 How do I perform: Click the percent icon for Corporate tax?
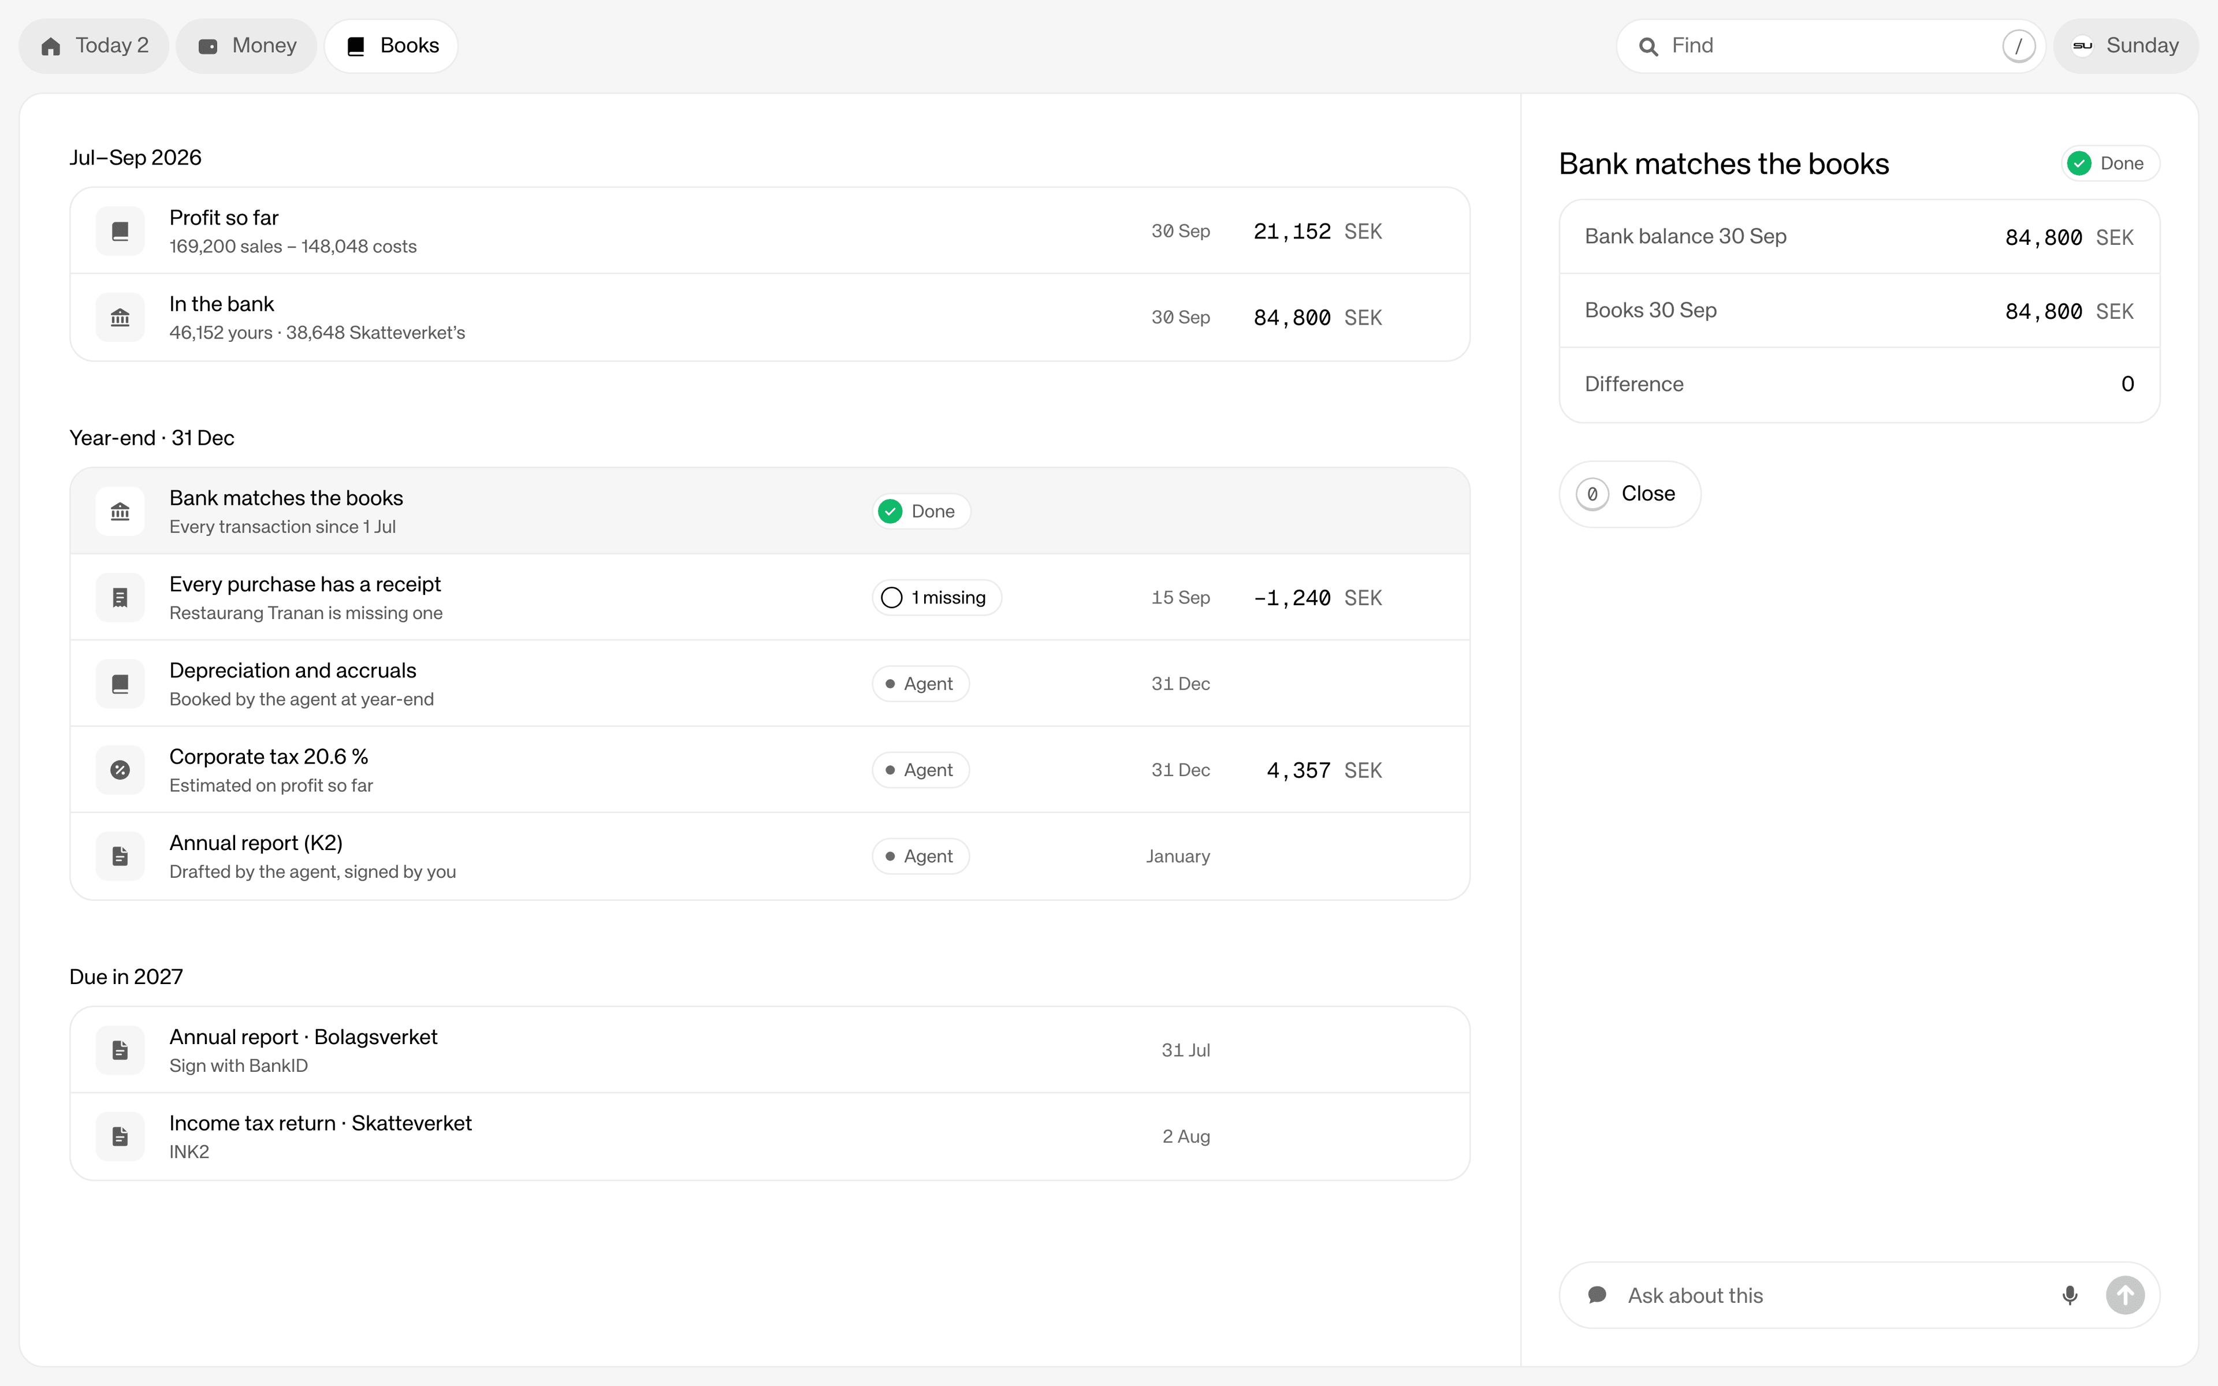120,770
